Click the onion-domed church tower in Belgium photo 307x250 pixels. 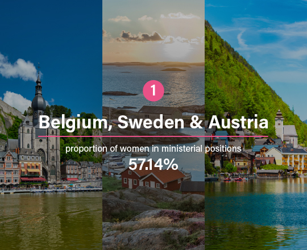pyautogui.click(x=39, y=99)
